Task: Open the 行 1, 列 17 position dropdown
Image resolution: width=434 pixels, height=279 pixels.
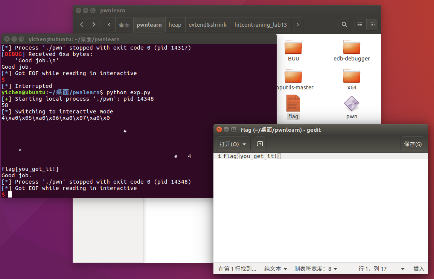Action: [381, 269]
